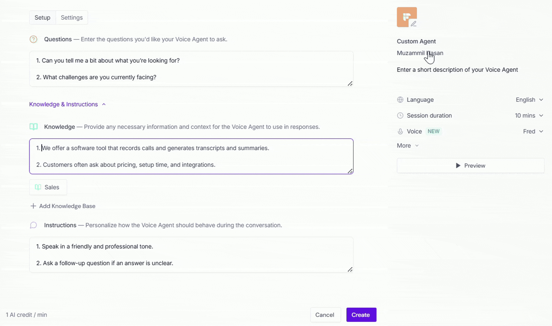Grab the Questions box resize handle

pyautogui.click(x=350, y=84)
